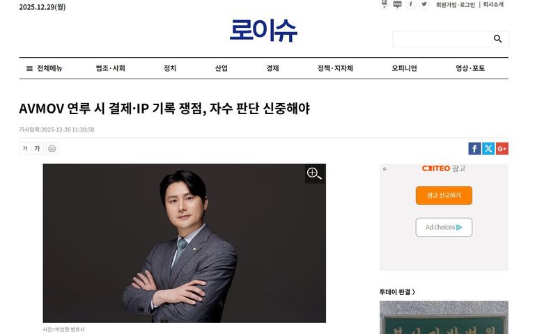This screenshot has width=535, height=334.
Task: Increase the article font size
Action: 37,149
